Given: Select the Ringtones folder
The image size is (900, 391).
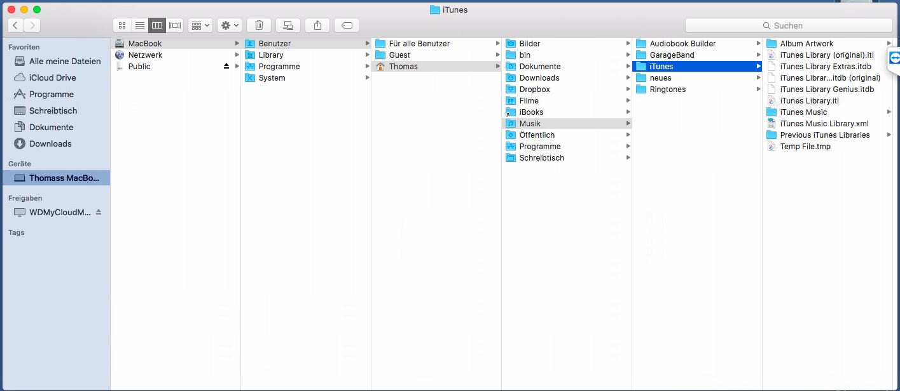Looking at the screenshot, I should pyautogui.click(x=697, y=89).
